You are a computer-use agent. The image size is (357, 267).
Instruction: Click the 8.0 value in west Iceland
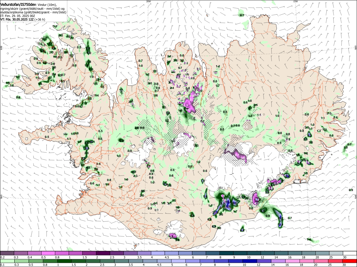pyautogui.click(x=86, y=149)
